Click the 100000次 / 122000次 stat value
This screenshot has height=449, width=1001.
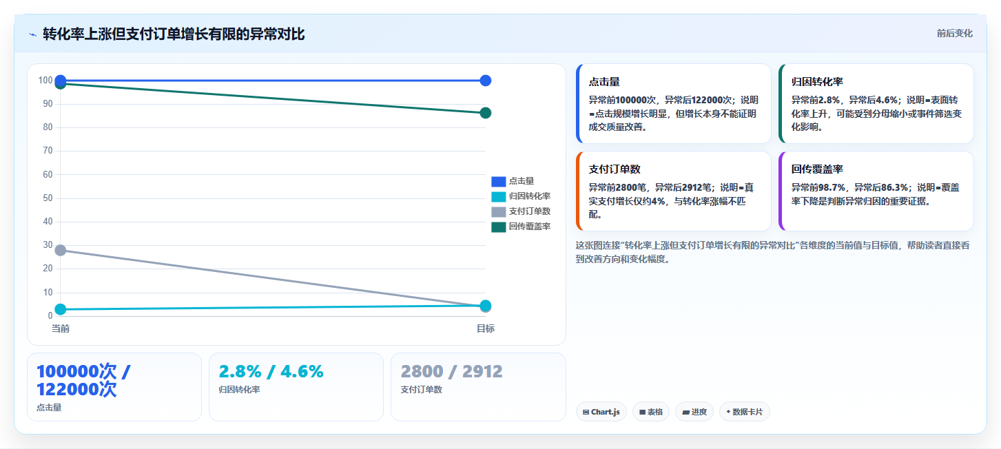pyautogui.click(x=83, y=380)
